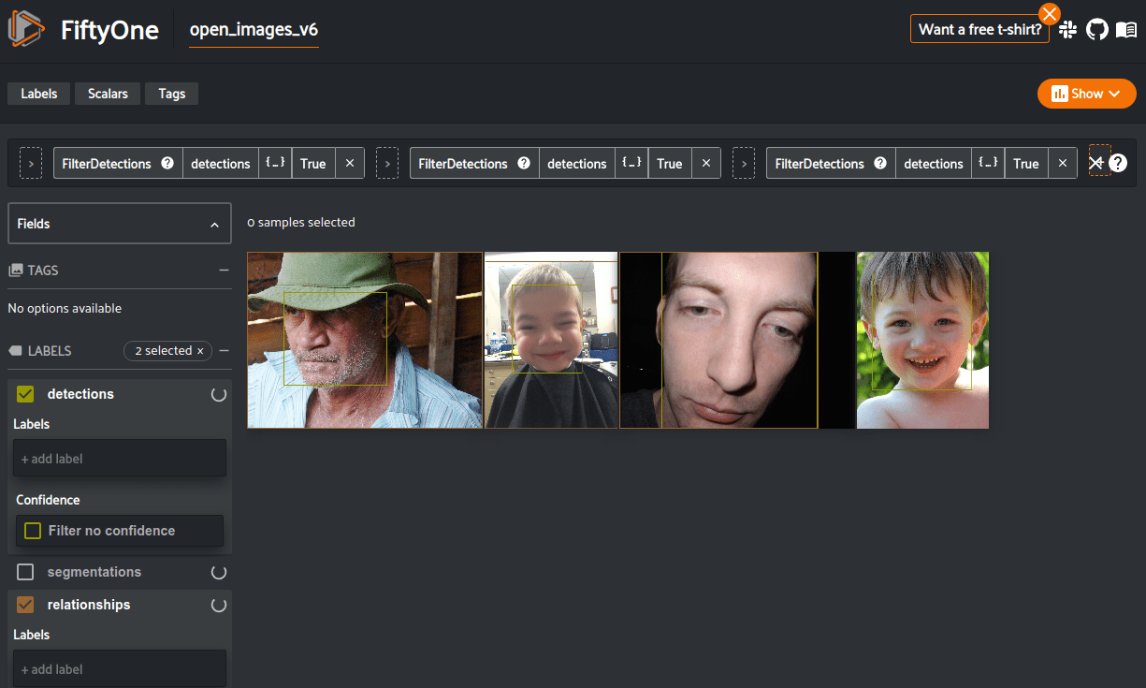The height and width of the screenshot is (688, 1146).
Task: Open the old man in green hat sample
Action: (365, 340)
